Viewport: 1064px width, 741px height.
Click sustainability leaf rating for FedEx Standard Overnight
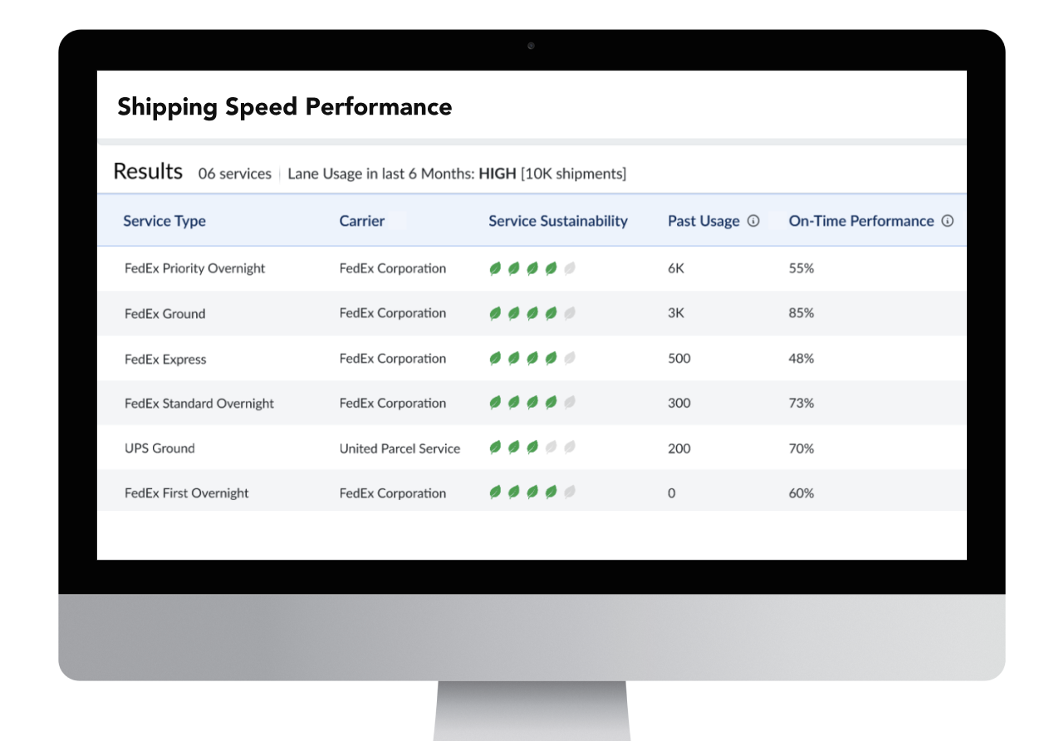coord(532,403)
